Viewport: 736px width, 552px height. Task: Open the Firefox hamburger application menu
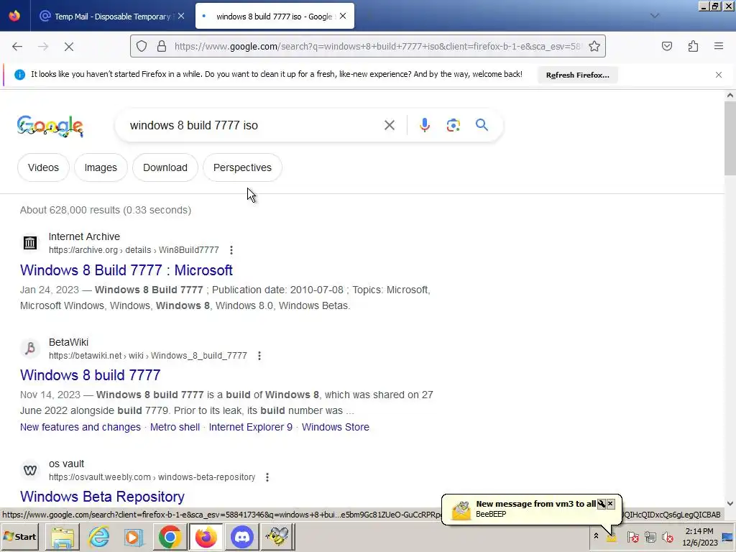(719, 46)
